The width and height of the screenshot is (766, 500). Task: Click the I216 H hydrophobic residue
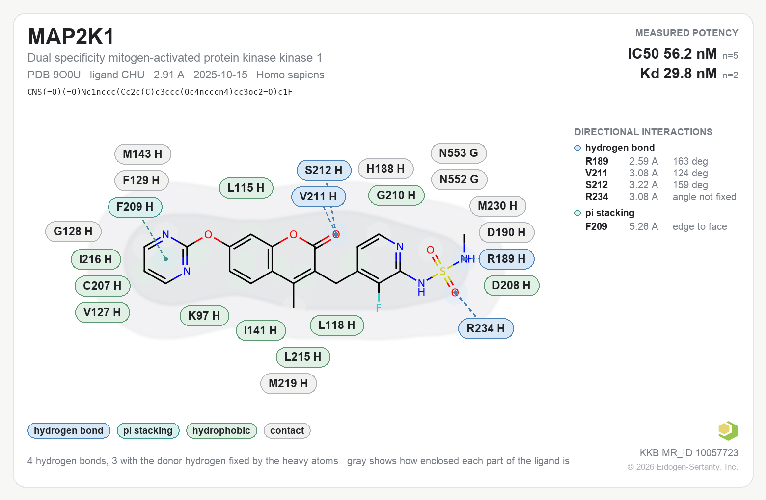(96, 259)
